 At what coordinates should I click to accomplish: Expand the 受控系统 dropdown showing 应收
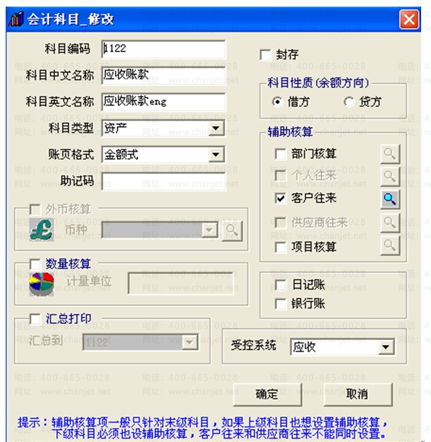[x=386, y=347]
